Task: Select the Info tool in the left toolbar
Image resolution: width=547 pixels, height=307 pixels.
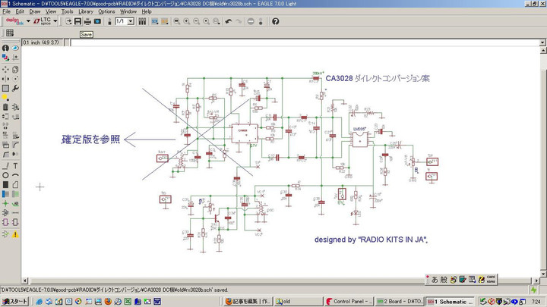Action: [x=6, y=49]
